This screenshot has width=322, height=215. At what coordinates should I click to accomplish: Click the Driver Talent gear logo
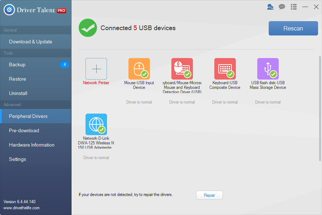coord(9,10)
